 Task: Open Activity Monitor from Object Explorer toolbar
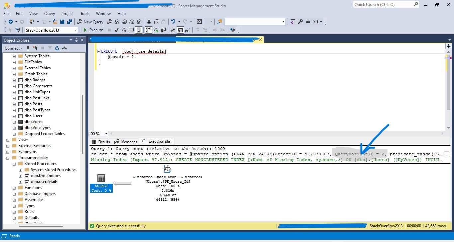[x=64, y=48]
